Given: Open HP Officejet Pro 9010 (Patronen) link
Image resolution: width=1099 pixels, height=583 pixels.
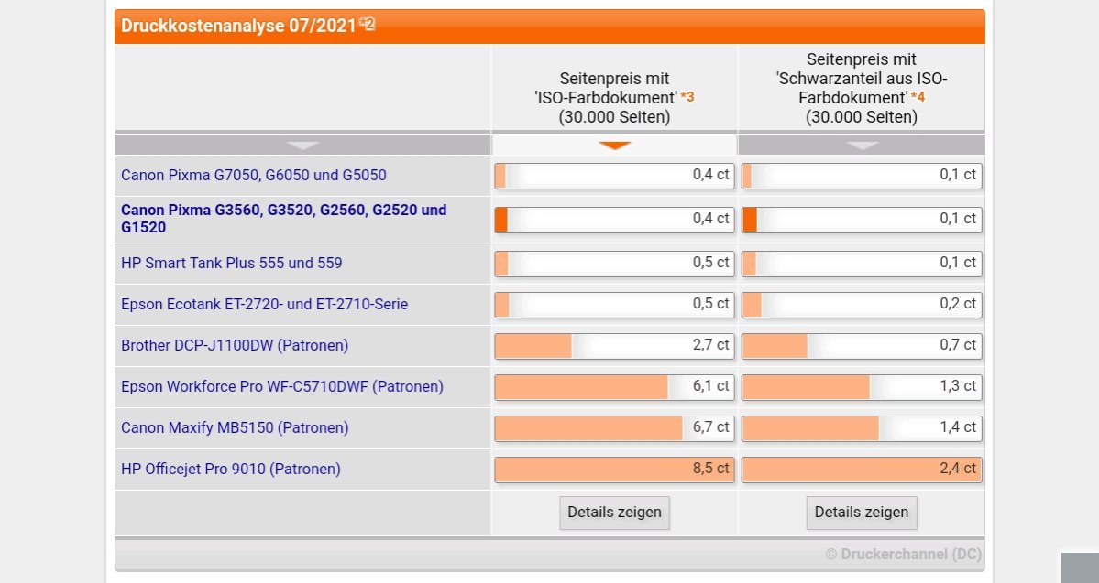Looking at the screenshot, I should click(x=231, y=469).
